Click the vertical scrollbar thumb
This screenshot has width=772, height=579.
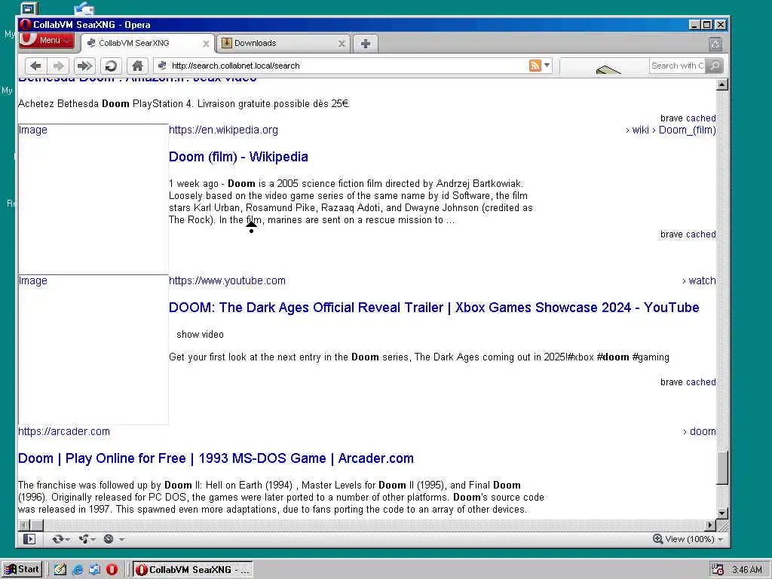721,467
